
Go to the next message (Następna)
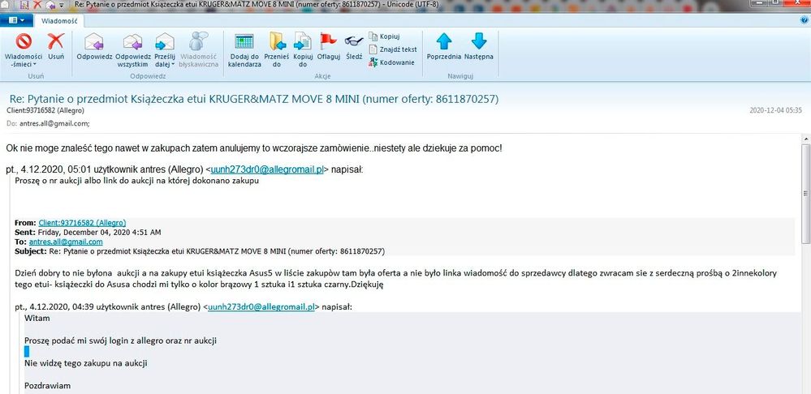coord(479,47)
